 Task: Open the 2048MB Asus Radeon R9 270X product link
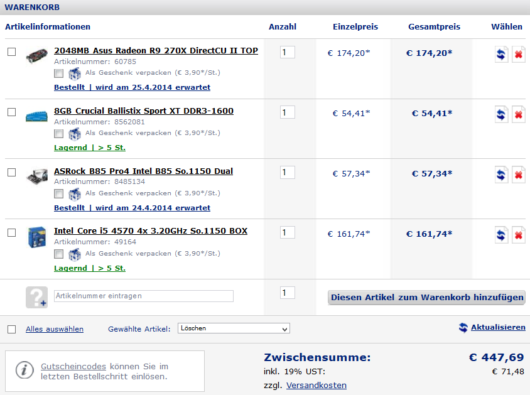(156, 51)
